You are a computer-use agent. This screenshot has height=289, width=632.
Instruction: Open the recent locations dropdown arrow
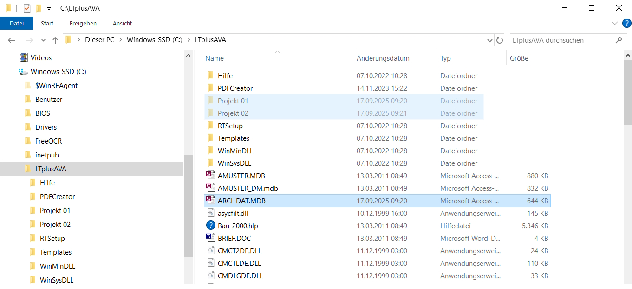pyautogui.click(x=43, y=40)
